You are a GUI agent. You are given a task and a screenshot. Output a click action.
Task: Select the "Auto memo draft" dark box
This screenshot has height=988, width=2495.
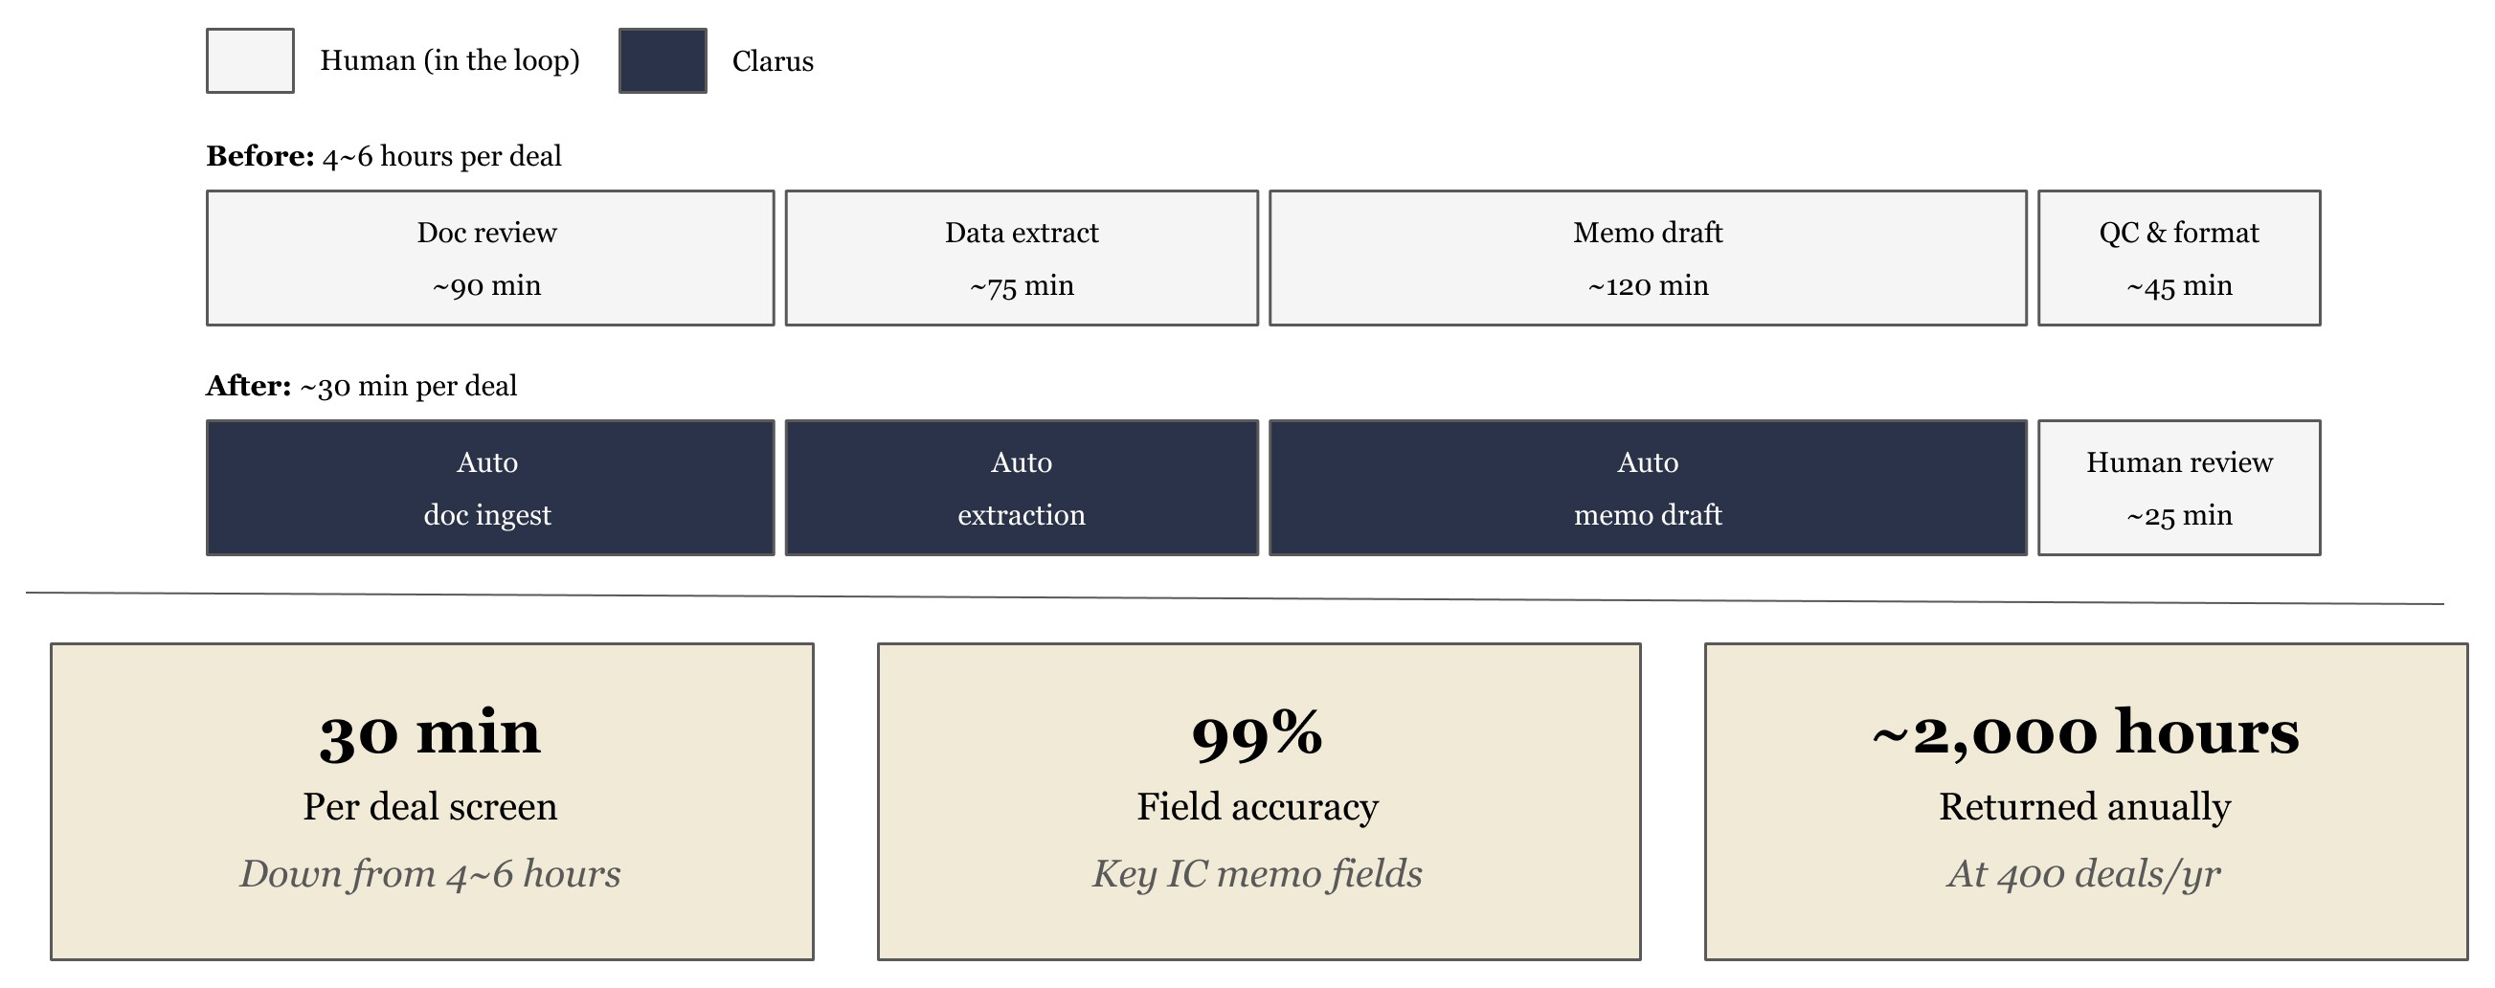point(1647,488)
